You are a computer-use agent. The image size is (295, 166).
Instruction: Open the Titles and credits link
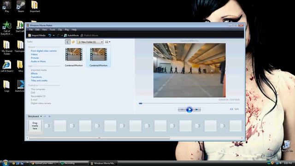click(x=39, y=81)
